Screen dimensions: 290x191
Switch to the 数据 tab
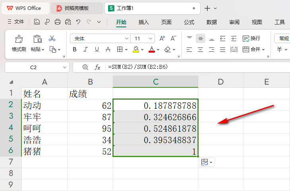pyautogui.click(x=212, y=22)
